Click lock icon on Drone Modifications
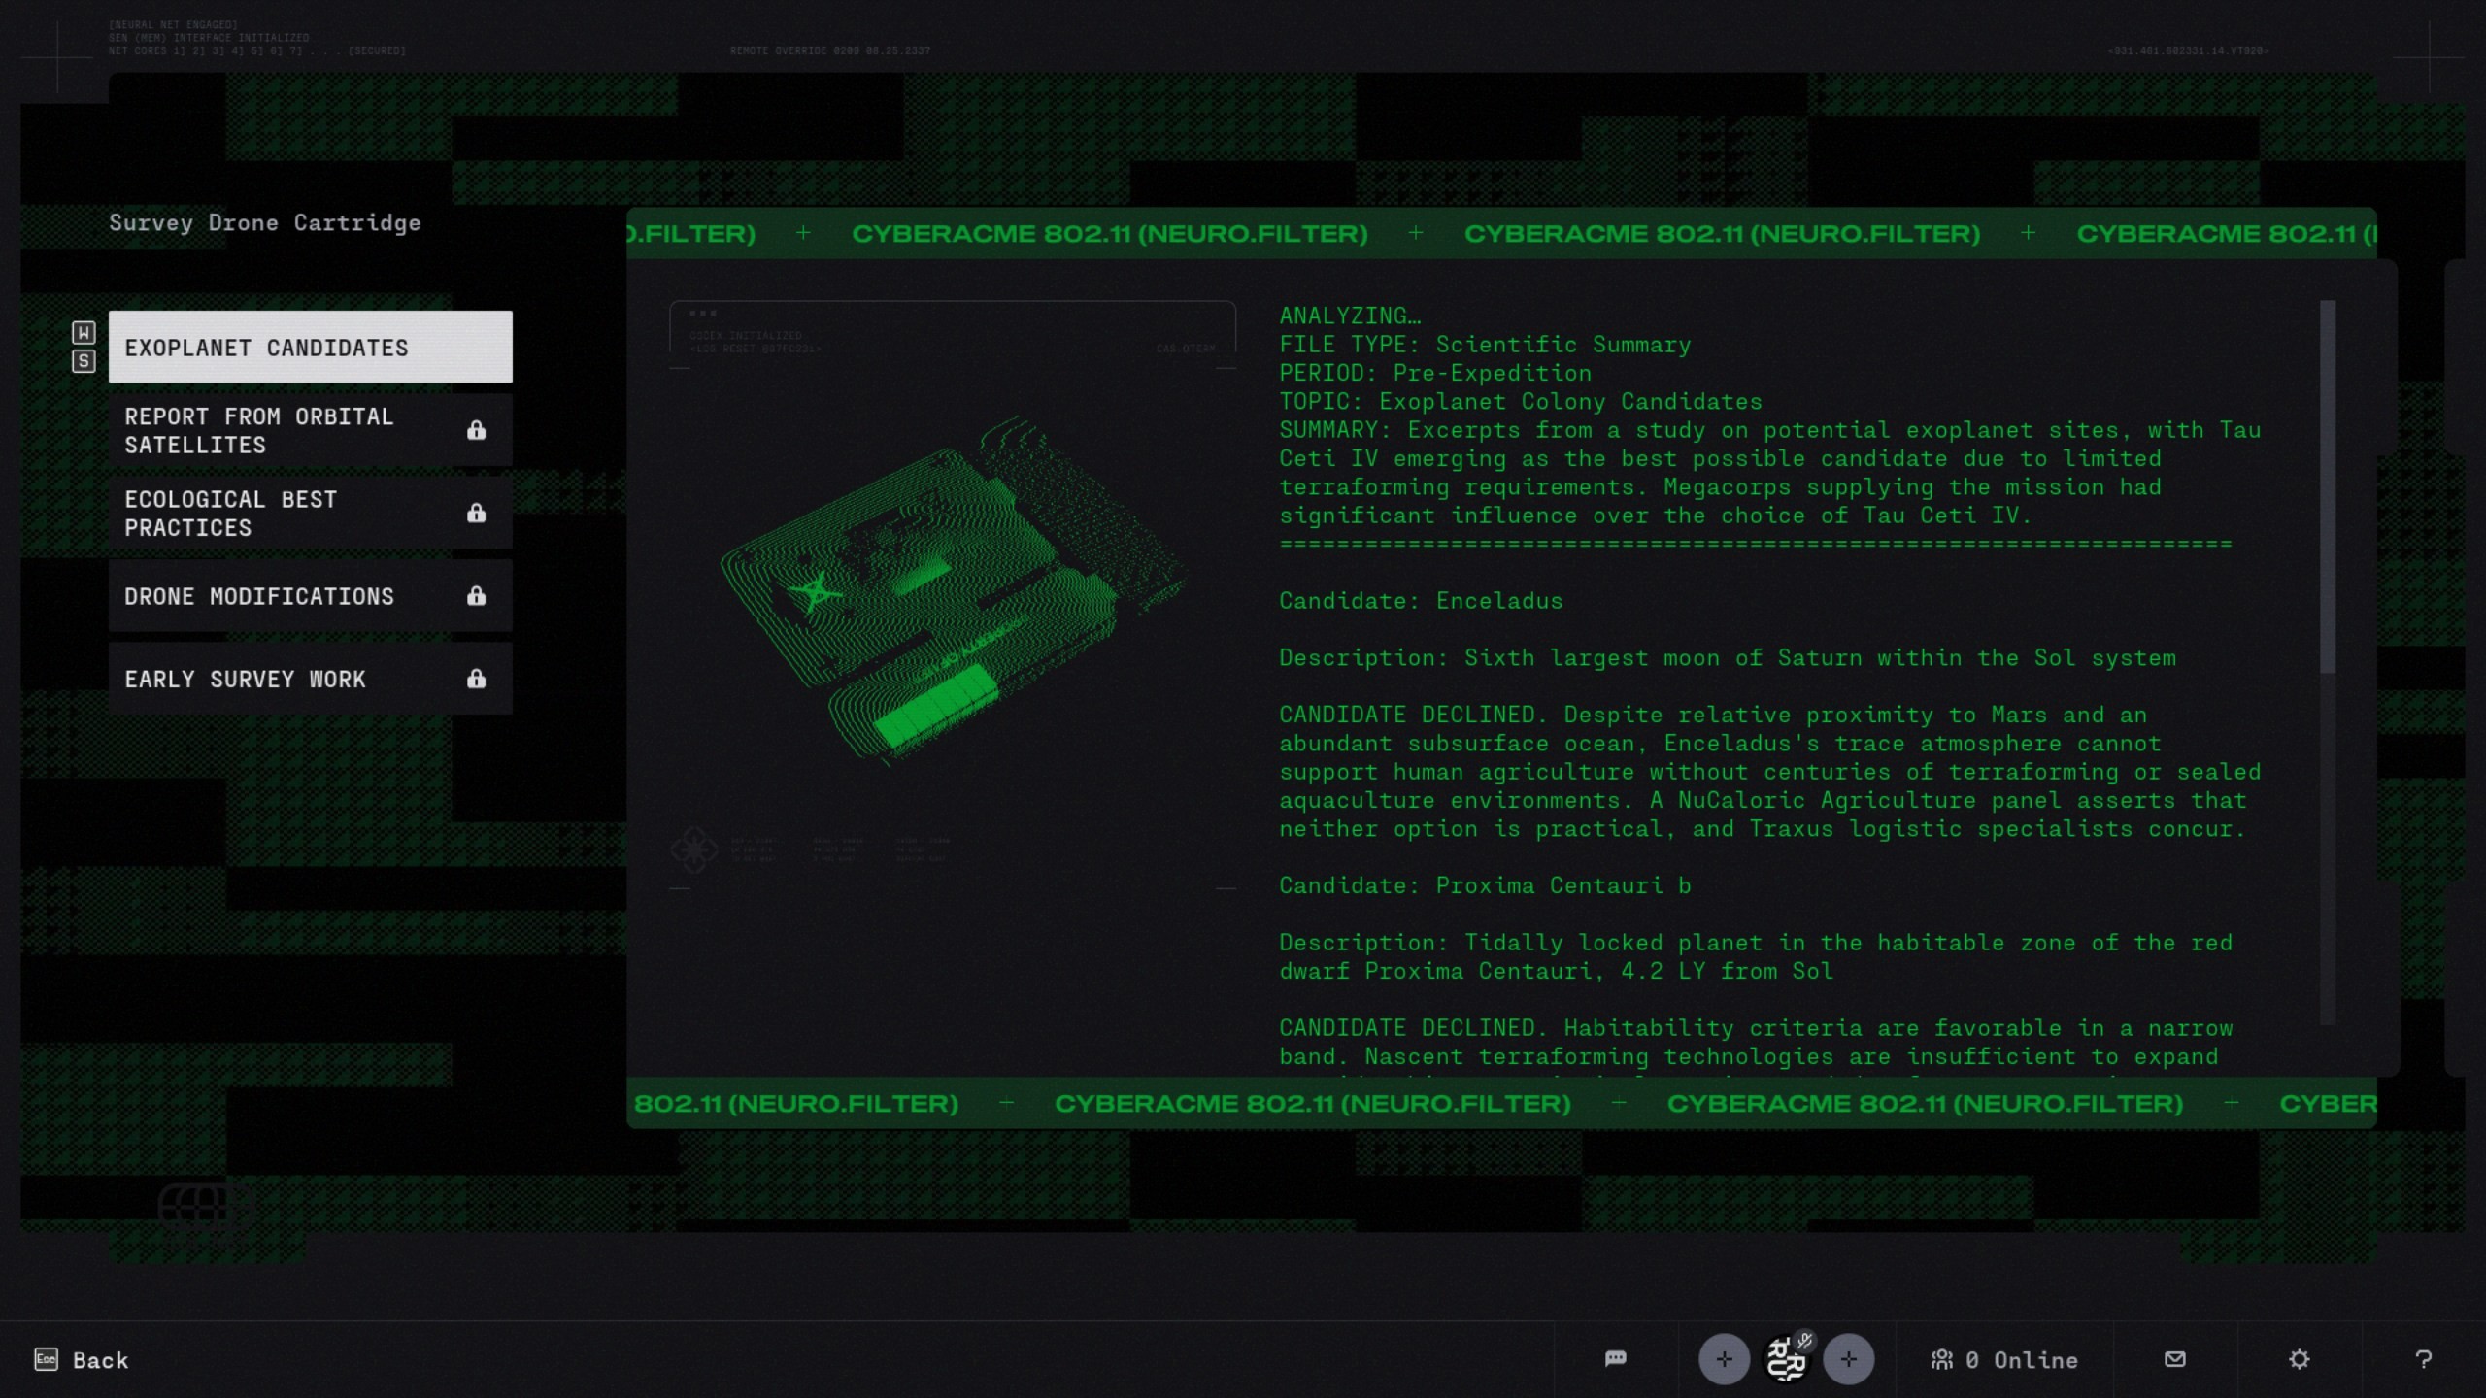This screenshot has width=2486, height=1398. click(476, 596)
